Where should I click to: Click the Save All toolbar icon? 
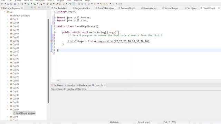click(x=11, y=4)
